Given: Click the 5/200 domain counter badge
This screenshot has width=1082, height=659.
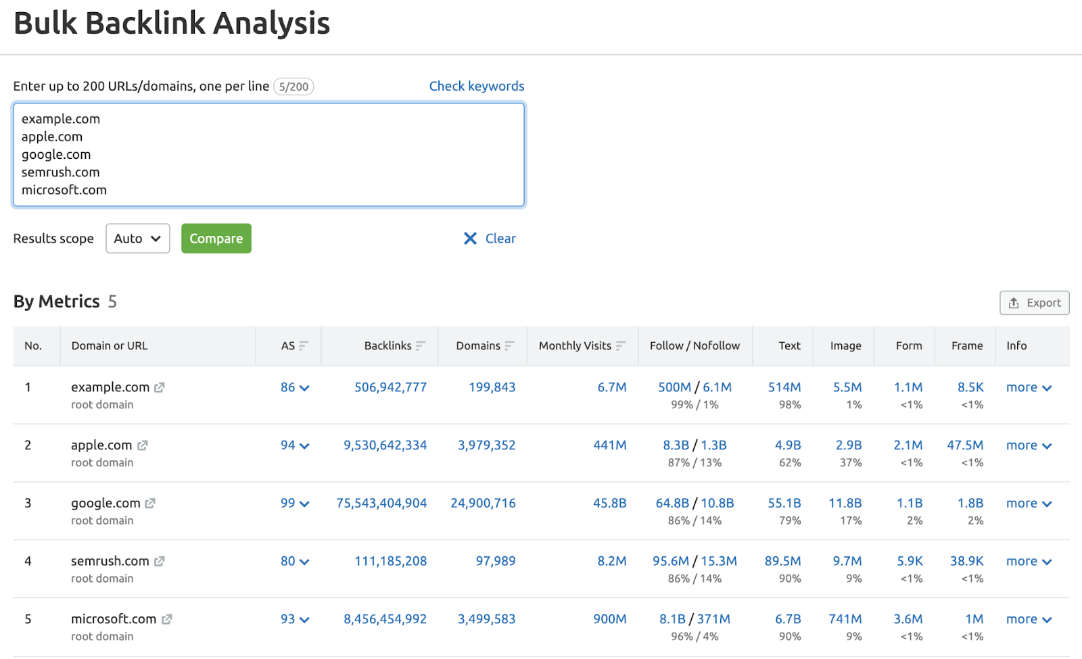Looking at the screenshot, I should (293, 87).
